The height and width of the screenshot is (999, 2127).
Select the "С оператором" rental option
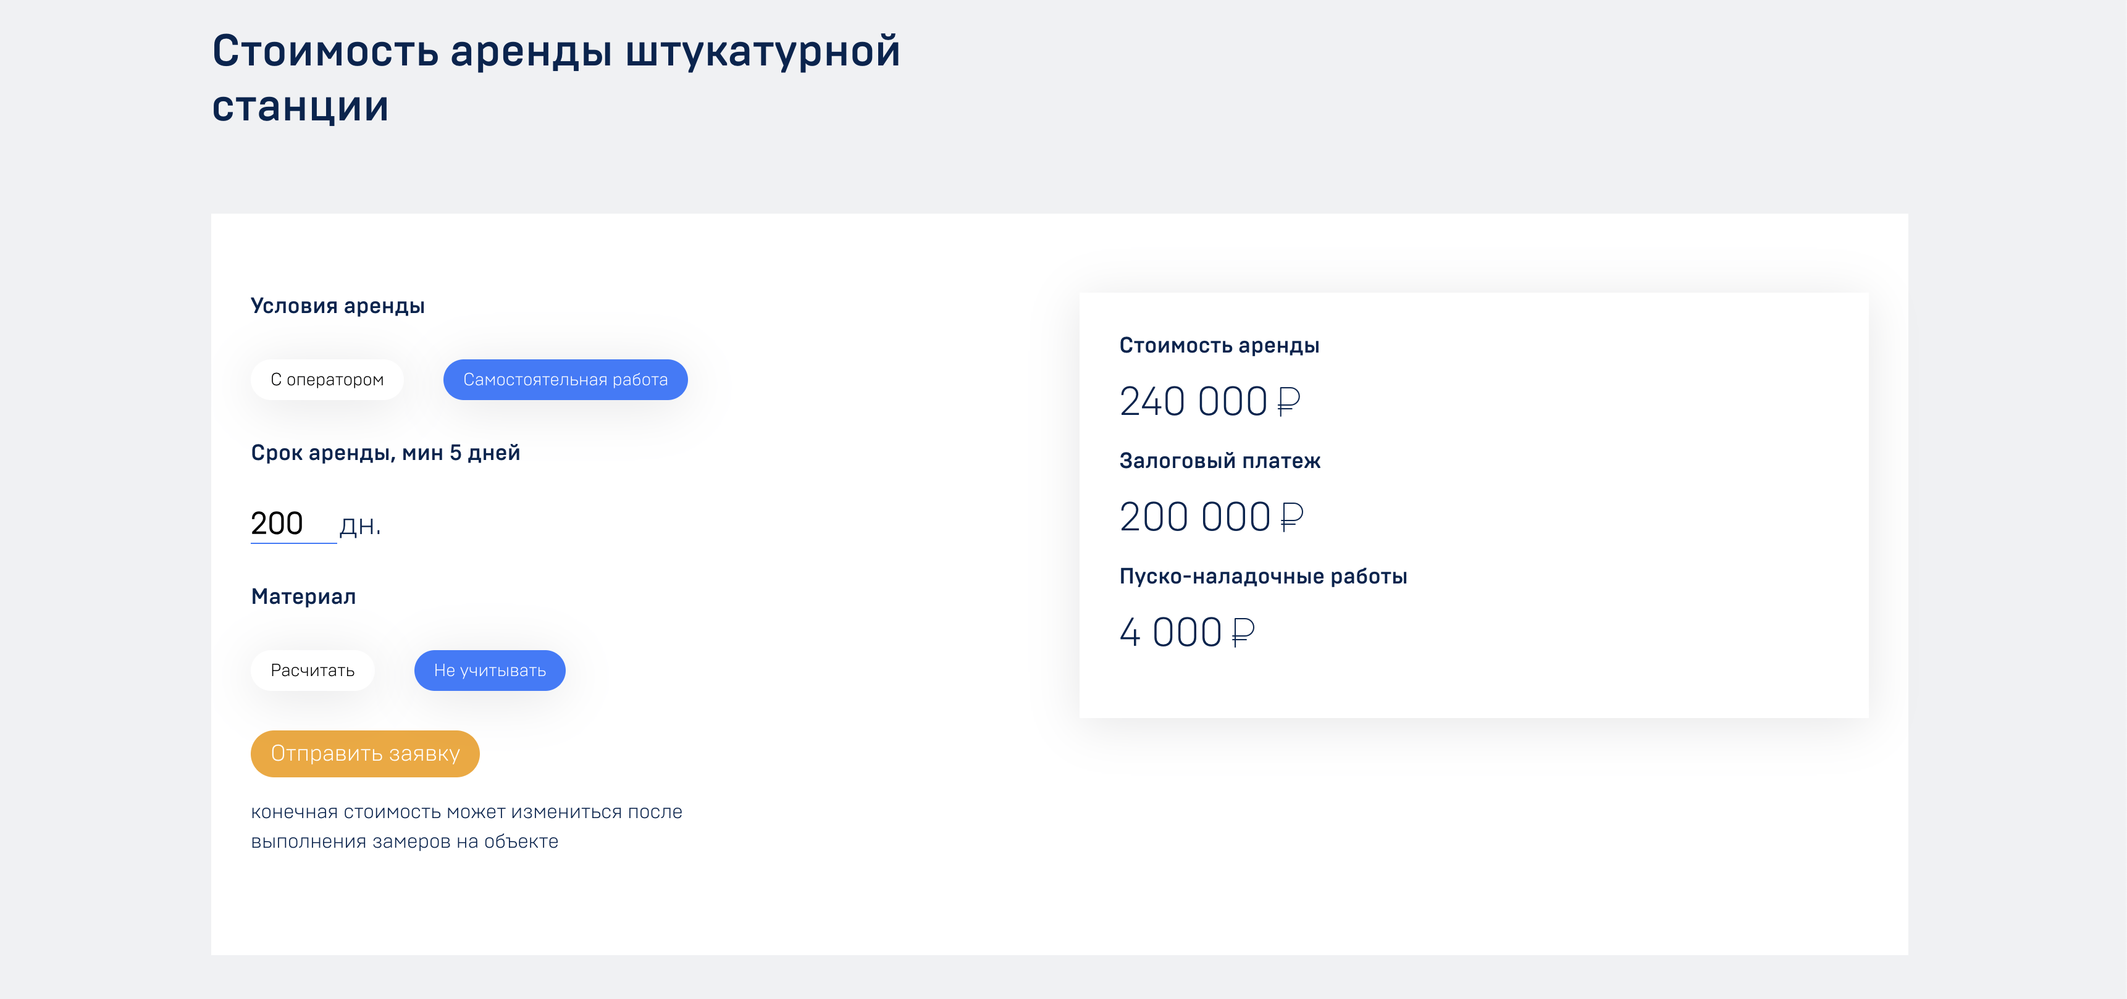click(327, 380)
